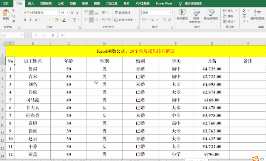Toggle left text alignment
266x161 pixels.
click(x=86, y=20)
